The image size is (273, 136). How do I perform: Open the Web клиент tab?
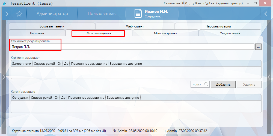[x=135, y=26]
